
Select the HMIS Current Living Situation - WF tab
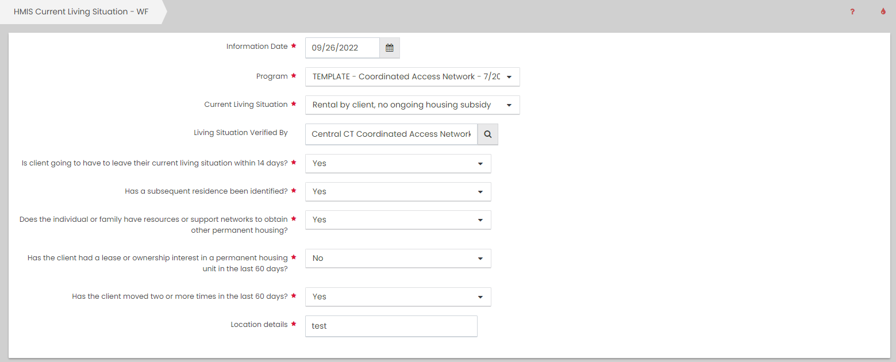click(81, 11)
